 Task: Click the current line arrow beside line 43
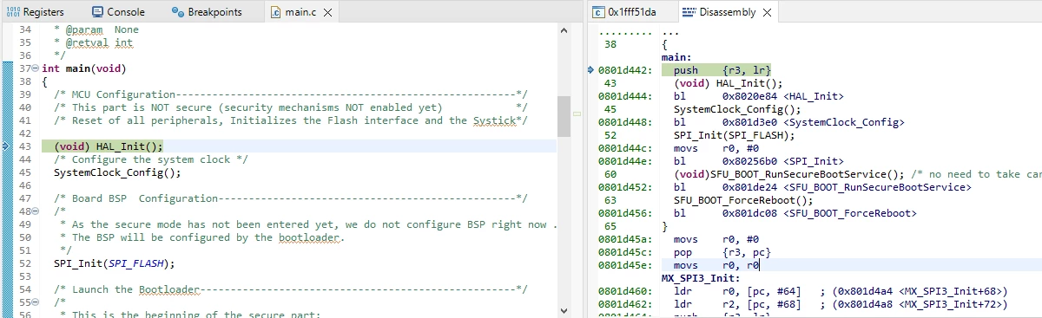pos(5,146)
